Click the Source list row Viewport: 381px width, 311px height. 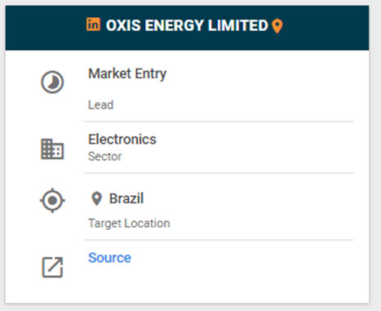(x=187, y=268)
